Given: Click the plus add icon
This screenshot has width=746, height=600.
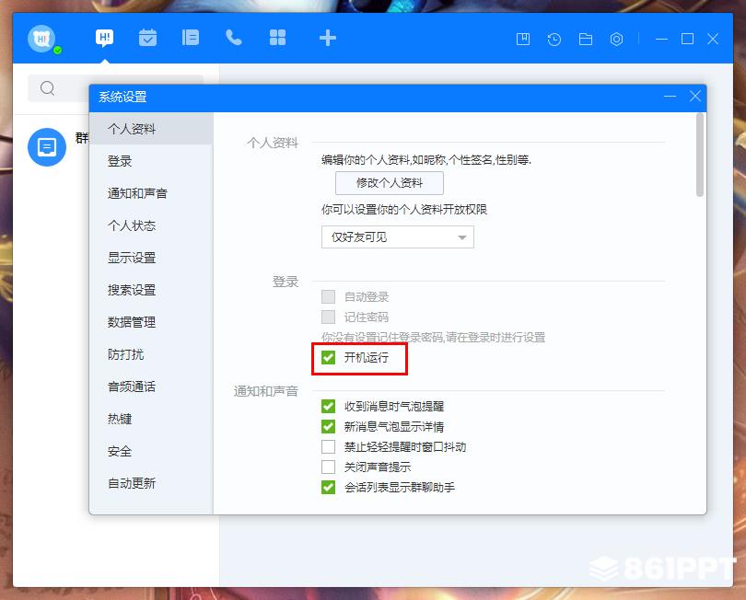Looking at the screenshot, I should 327,38.
